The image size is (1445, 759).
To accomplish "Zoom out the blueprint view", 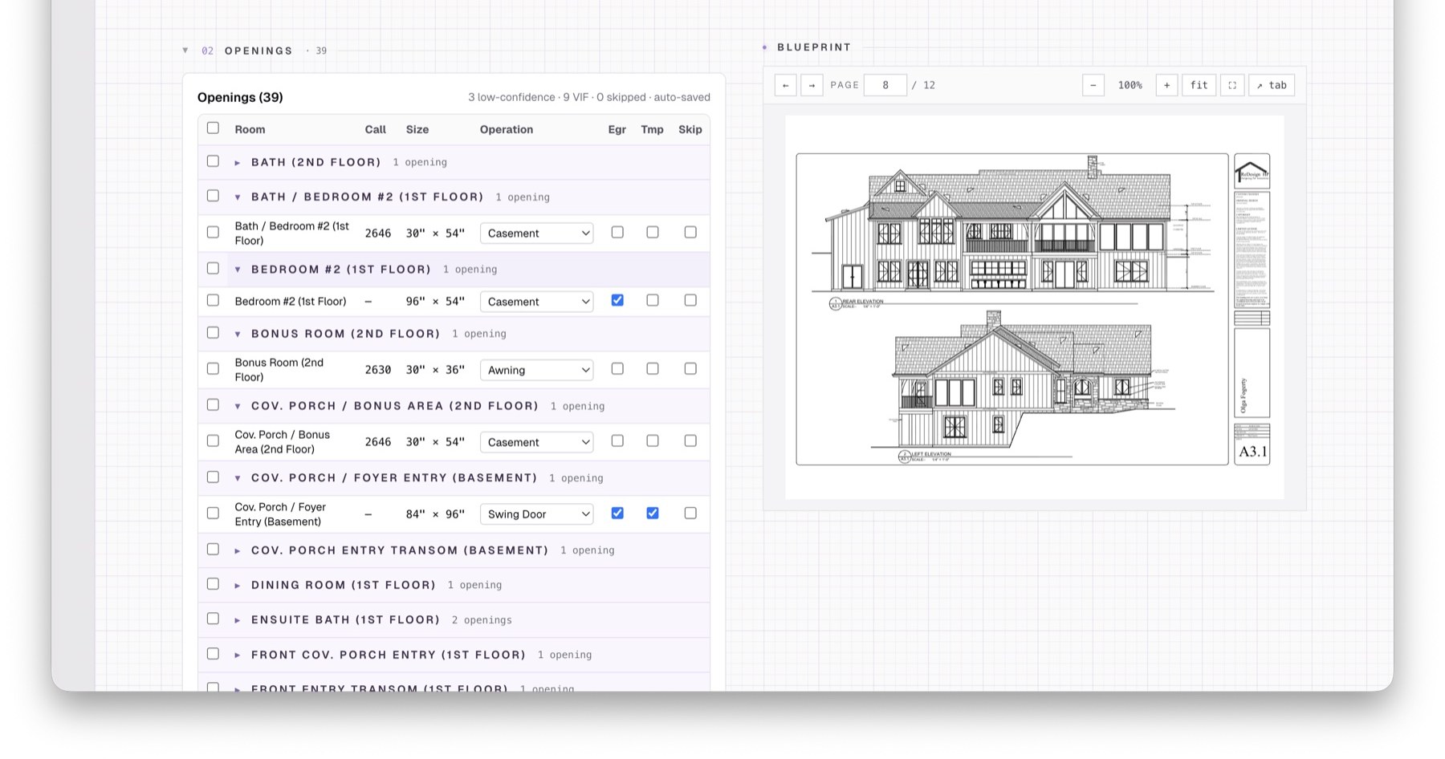I will point(1093,85).
